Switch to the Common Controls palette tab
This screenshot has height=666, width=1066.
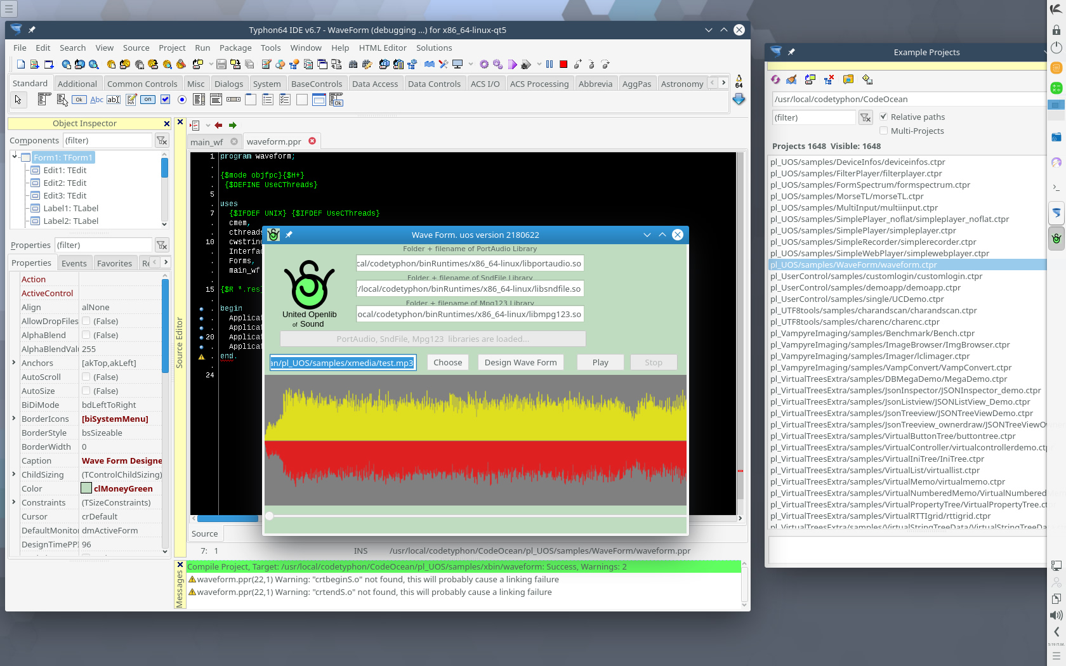[x=142, y=84]
